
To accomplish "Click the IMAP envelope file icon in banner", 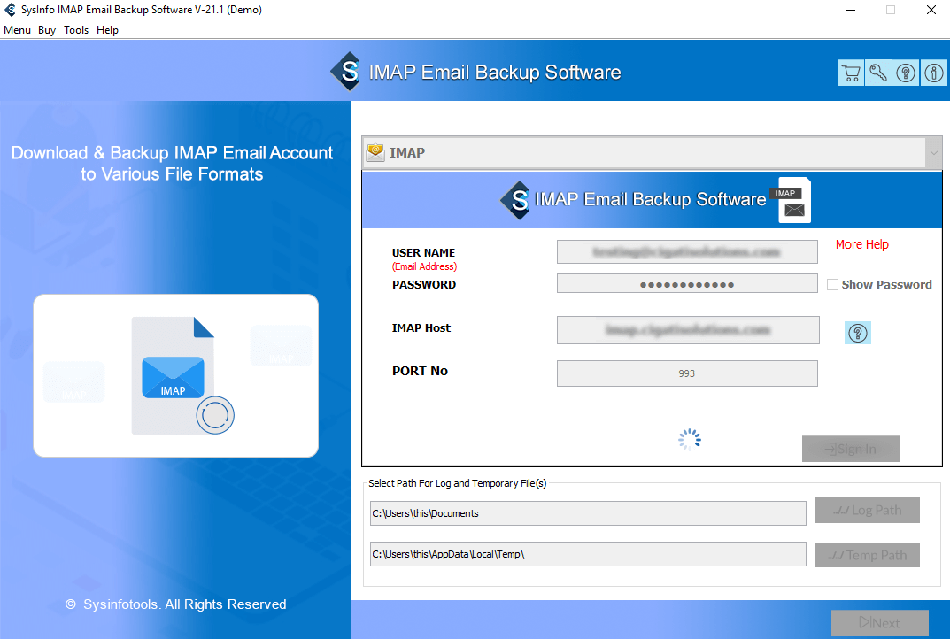I will pos(792,201).
